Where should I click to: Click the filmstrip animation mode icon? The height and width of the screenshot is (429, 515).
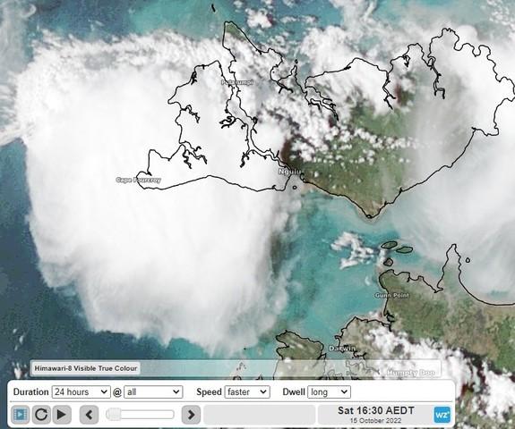click(21, 415)
